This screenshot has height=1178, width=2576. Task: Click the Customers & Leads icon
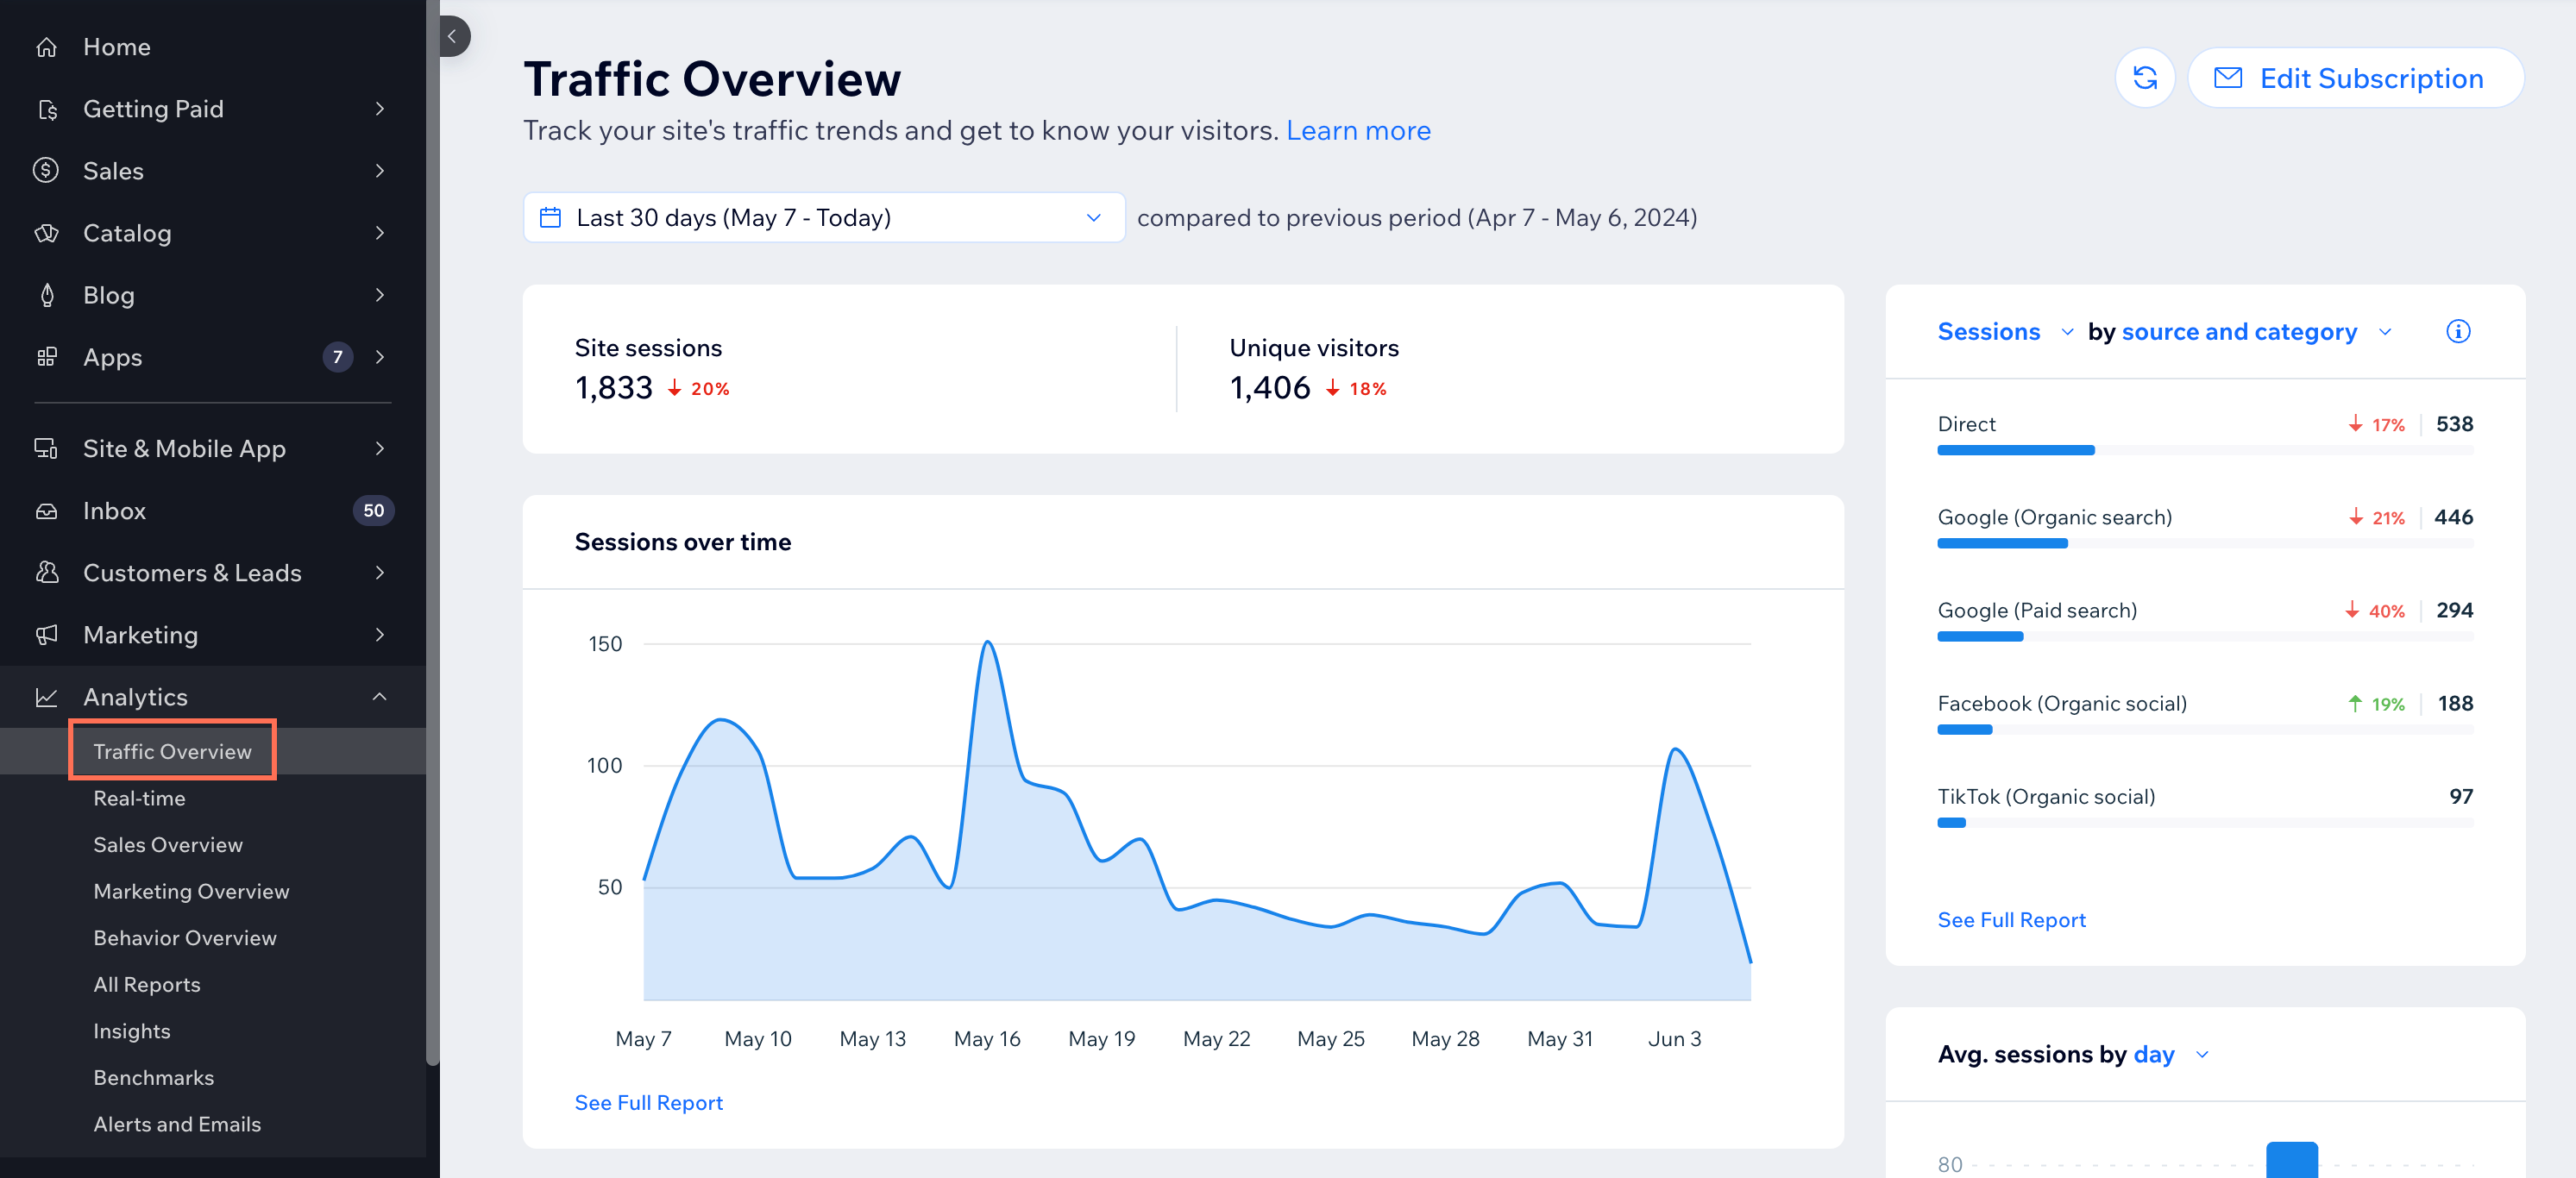click(47, 570)
